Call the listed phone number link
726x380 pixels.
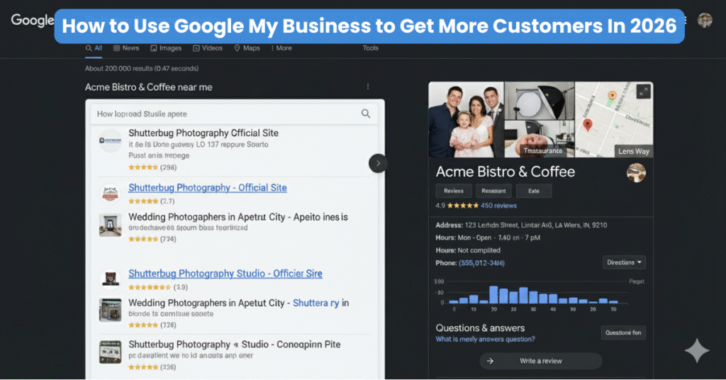[481, 263]
